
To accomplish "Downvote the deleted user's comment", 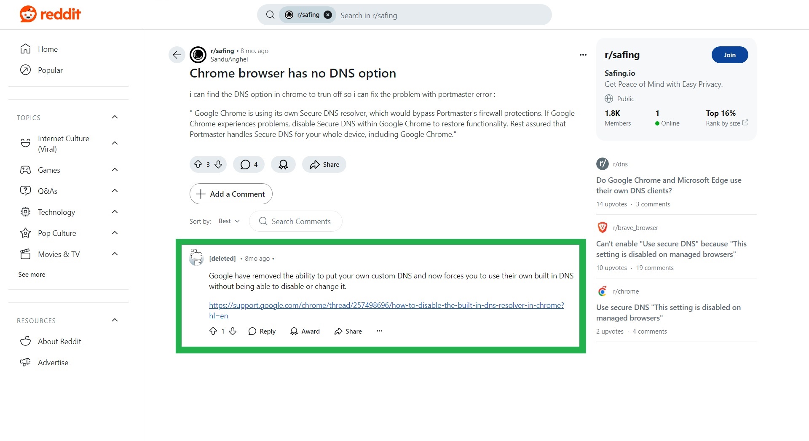I will 233,331.
